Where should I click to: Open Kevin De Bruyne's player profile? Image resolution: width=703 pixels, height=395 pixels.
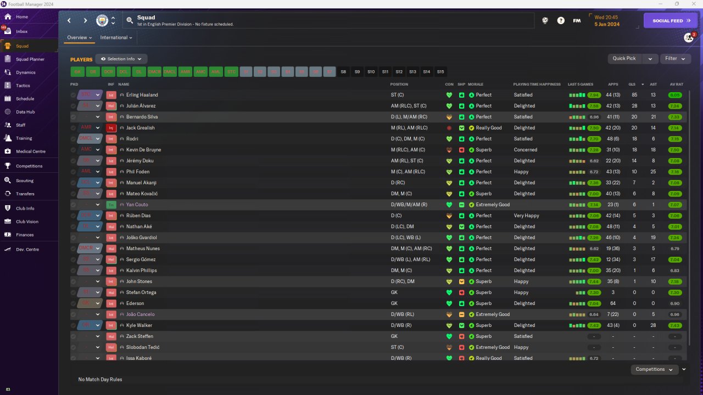click(143, 150)
